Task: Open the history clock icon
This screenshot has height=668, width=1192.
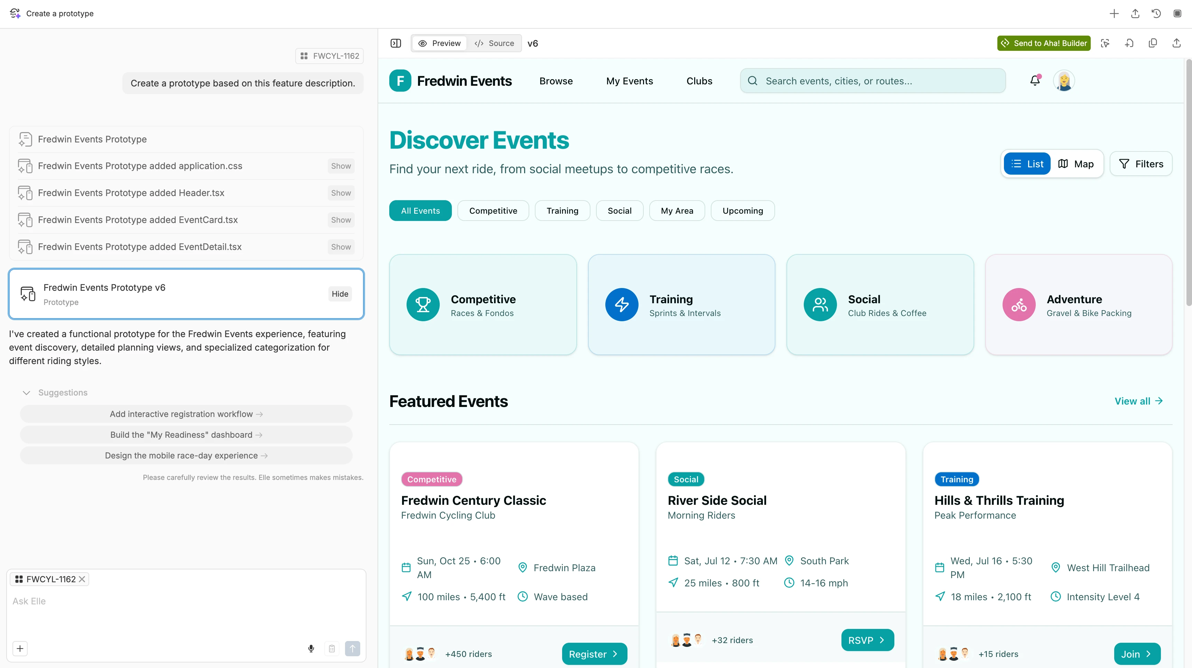Action: (1156, 13)
